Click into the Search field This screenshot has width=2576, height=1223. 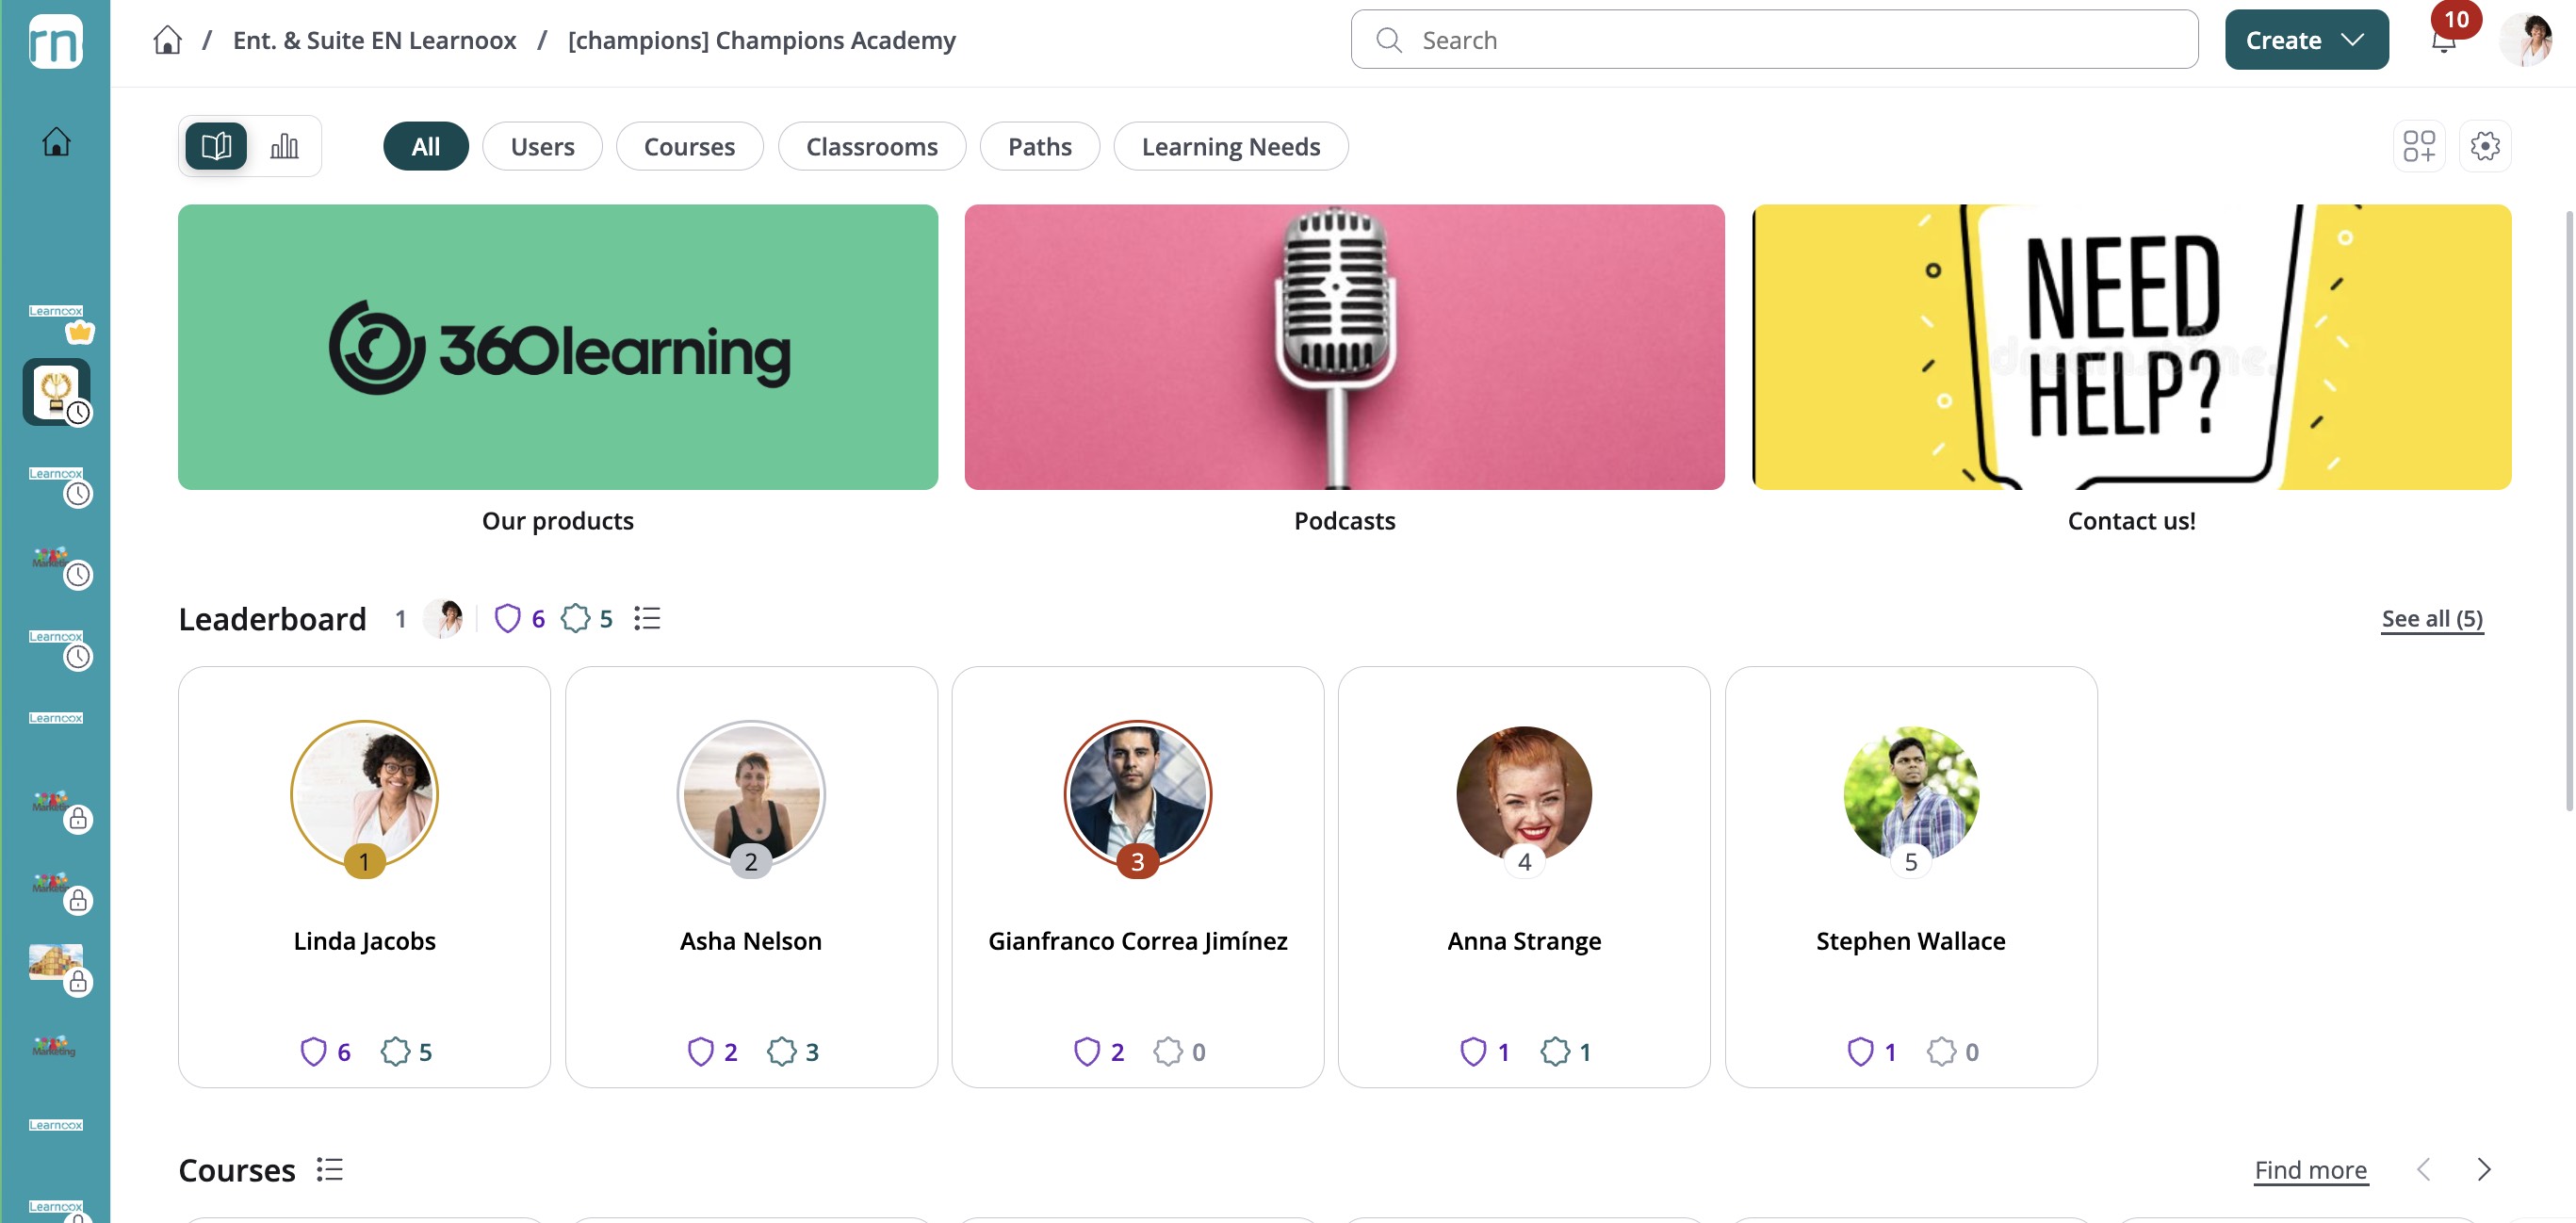(x=1774, y=40)
